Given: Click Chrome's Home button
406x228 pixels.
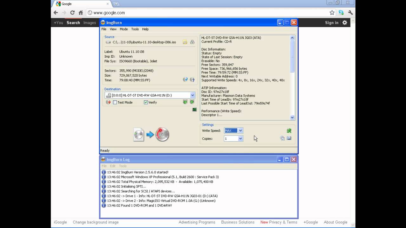Looking at the screenshot, I should [81, 13].
